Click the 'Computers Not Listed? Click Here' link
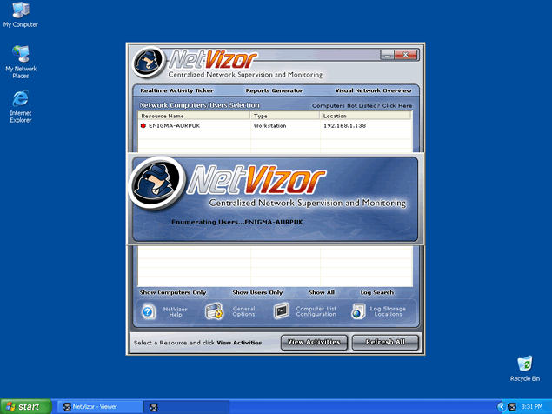This screenshot has height=414, width=552. 362,105
